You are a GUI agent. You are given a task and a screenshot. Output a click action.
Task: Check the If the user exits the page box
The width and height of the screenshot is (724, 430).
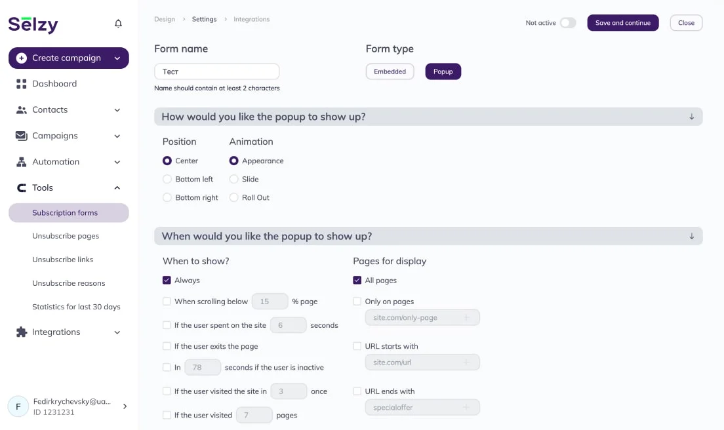(167, 346)
